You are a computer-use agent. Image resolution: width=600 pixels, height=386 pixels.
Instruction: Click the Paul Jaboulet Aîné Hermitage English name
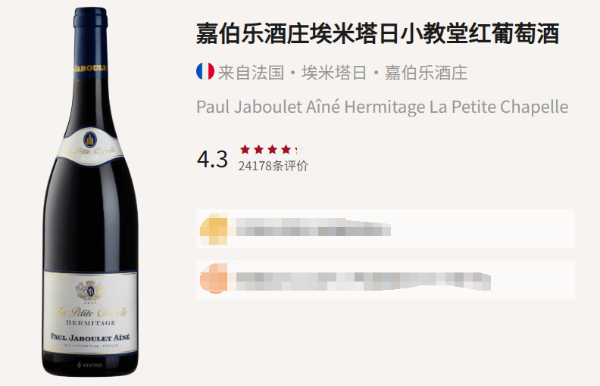point(383,107)
